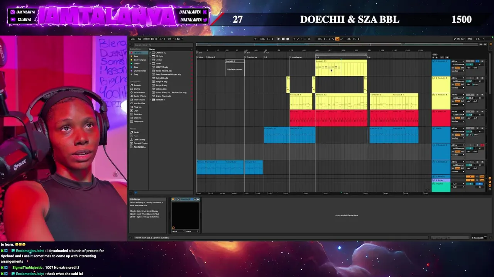Toggle the Key map mode button

point(464,39)
